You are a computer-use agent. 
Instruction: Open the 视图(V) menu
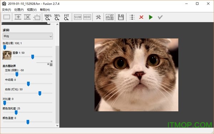(32, 10)
